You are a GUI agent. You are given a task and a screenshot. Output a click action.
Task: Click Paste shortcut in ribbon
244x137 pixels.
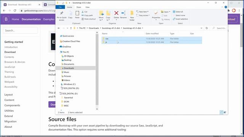click(x=88, y=19)
